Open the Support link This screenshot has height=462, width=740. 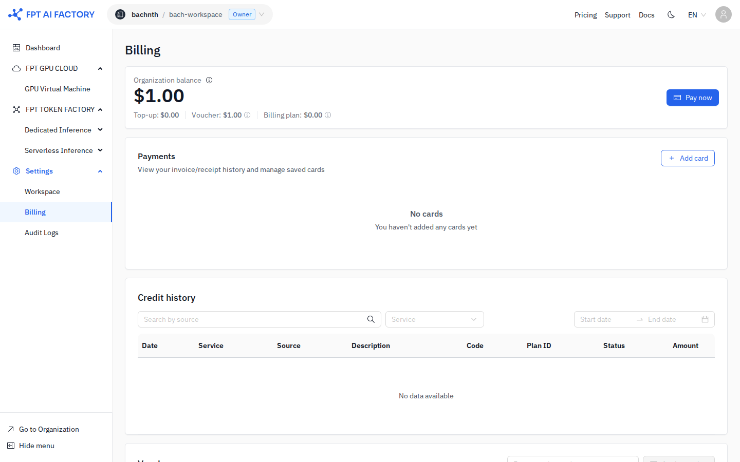[618, 15]
